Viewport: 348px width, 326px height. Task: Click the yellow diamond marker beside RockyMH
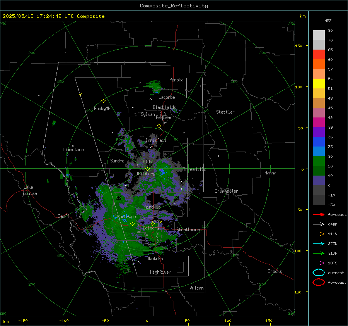coord(103,101)
